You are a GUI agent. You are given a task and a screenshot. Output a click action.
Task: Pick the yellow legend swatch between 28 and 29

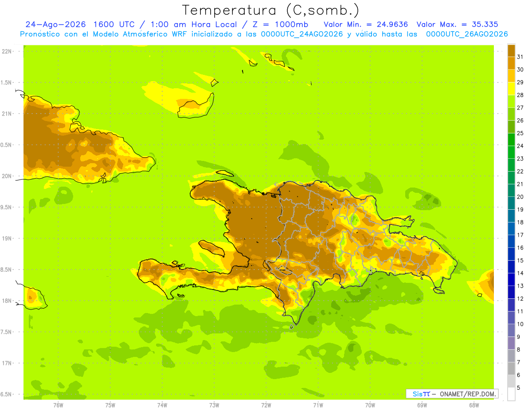pos(511,89)
